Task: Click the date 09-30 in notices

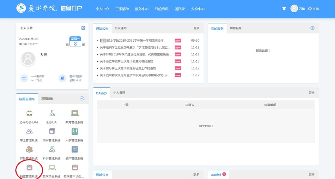Action: coord(195,41)
